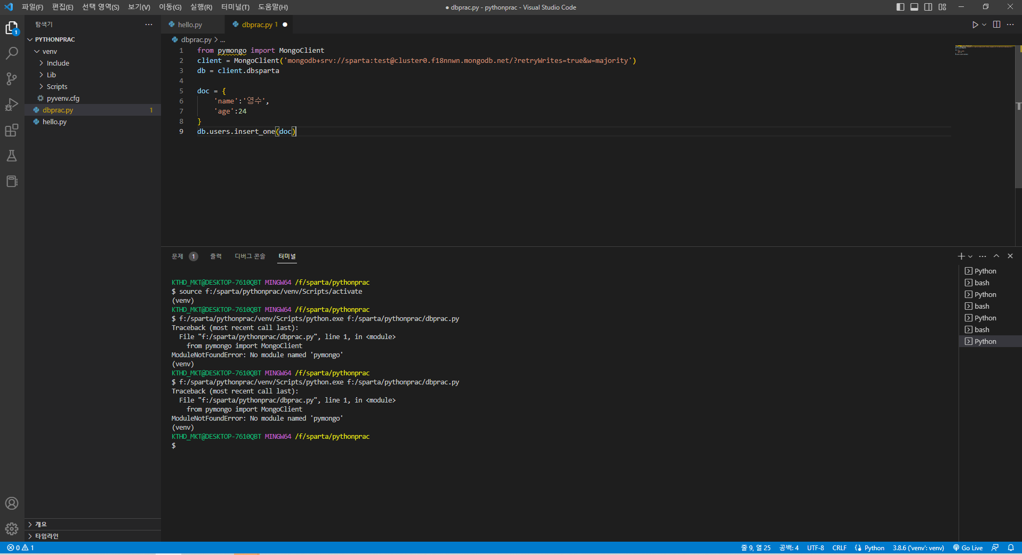1022x555 pixels.
Task: Open editor more actions menu
Action: coord(1010,25)
